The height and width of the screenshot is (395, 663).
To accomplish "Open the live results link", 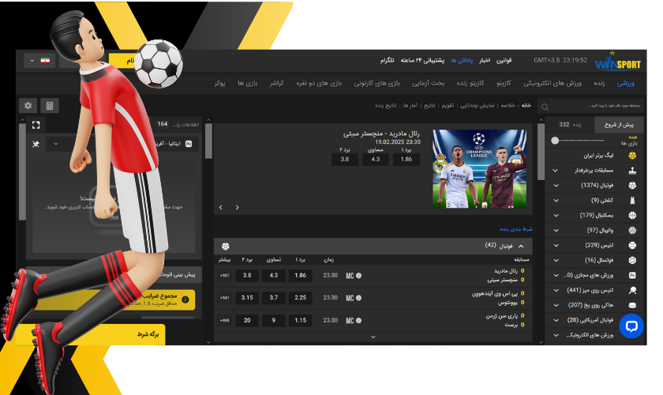I will point(386,105).
